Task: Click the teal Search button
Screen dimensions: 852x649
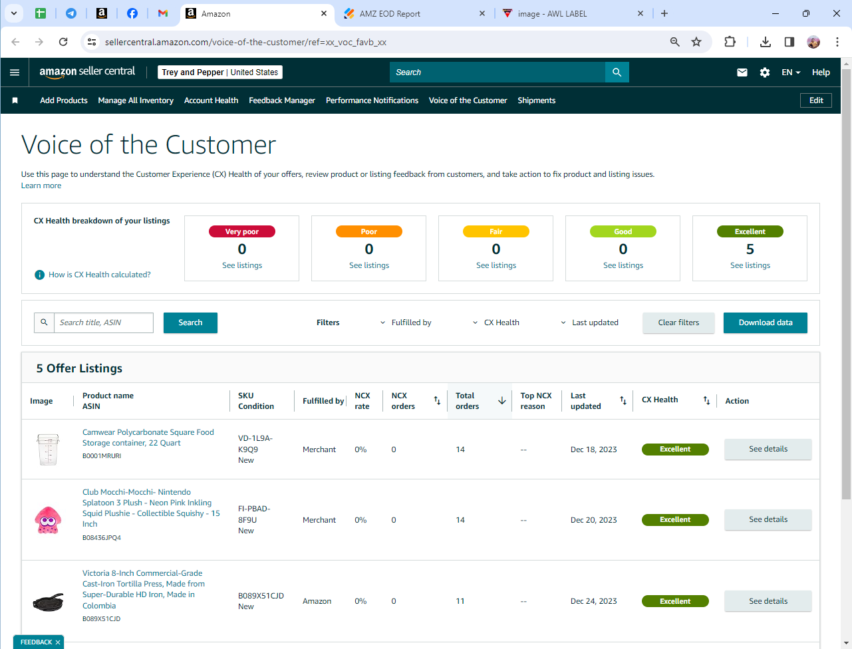Action: [190, 323]
